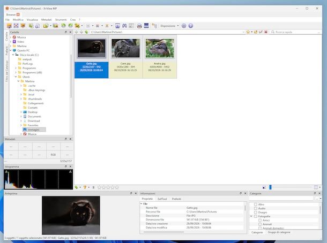The width and height of the screenshot is (327, 243).
Task: Check the Fotografie category checkbox
Action: 256,216
